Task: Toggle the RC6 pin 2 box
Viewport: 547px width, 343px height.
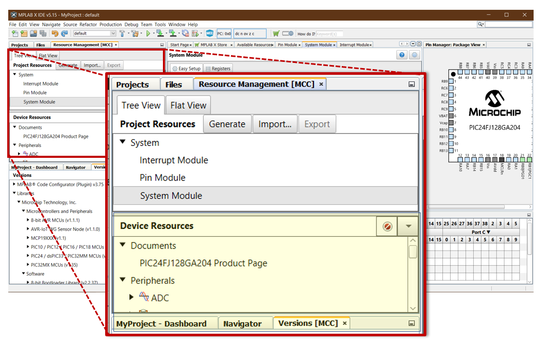Action: 452,88
